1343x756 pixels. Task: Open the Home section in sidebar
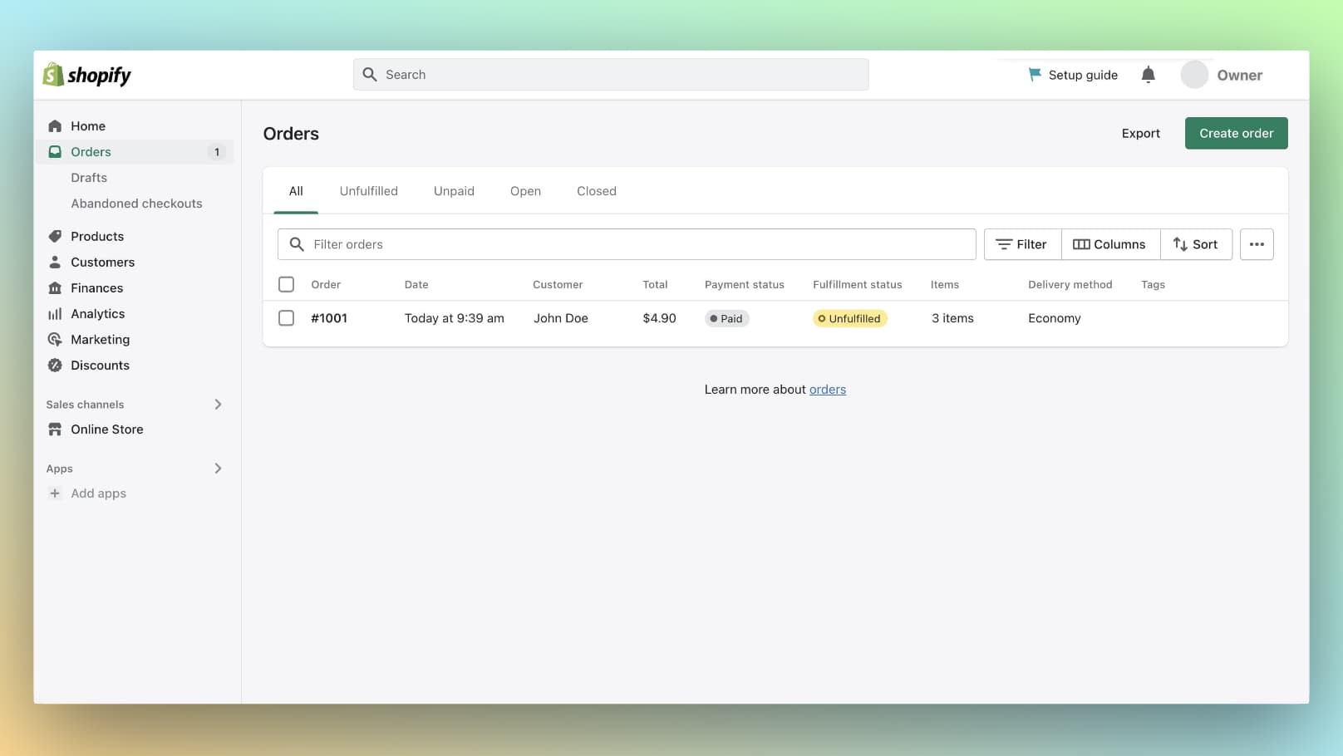87,125
